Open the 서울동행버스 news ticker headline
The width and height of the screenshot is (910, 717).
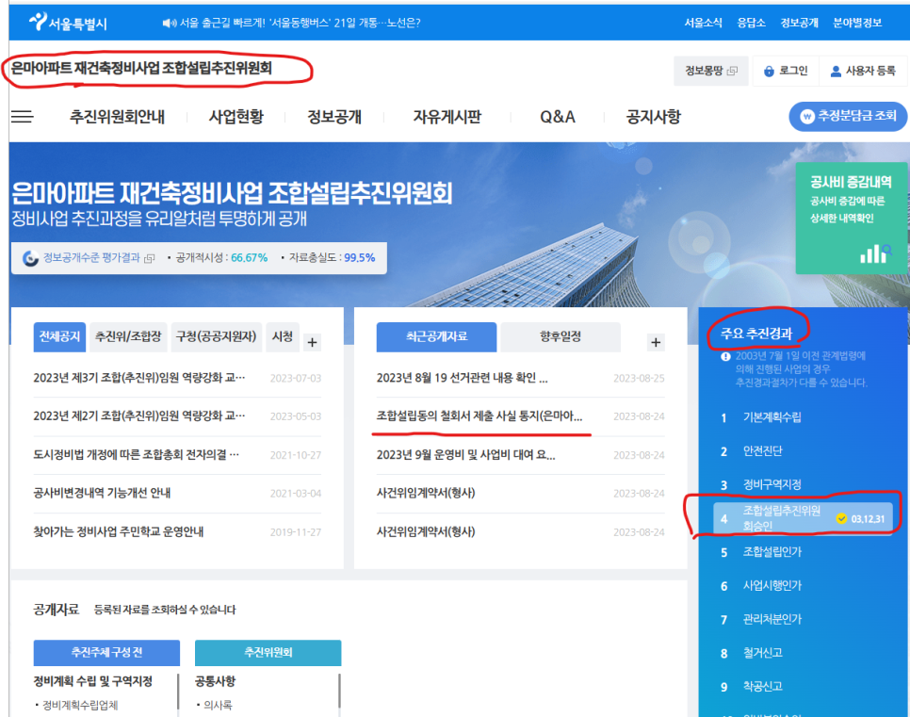point(301,23)
